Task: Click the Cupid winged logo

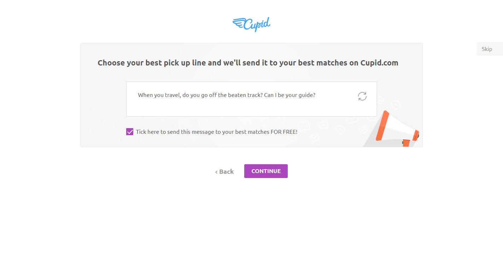Action: point(251,24)
